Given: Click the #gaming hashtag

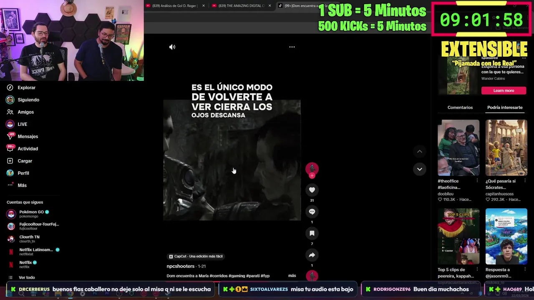Looking at the screenshot, I should click(237, 276).
